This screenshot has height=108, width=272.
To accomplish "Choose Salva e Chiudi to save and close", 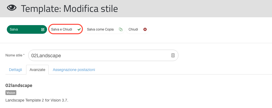I will [66, 29].
